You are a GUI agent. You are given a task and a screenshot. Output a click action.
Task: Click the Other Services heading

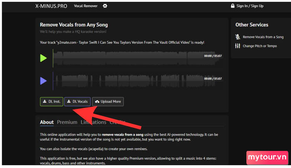pos(252,25)
